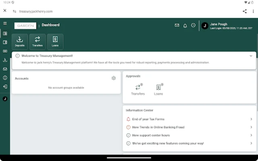The width and height of the screenshot is (258, 161).
Task: Collapse the Welcome to Treasury Management banner
Action: coord(251,56)
